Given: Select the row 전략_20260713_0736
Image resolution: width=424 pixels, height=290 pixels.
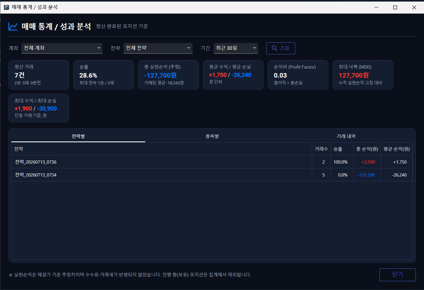Looking at the screenshot, I should tap(212, 162).
